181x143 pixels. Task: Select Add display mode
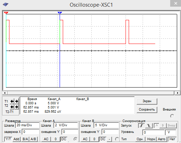pos(16,139)
